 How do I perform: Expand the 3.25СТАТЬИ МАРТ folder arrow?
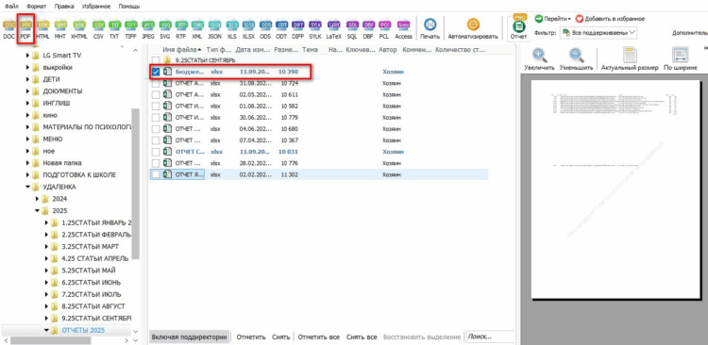46,247
